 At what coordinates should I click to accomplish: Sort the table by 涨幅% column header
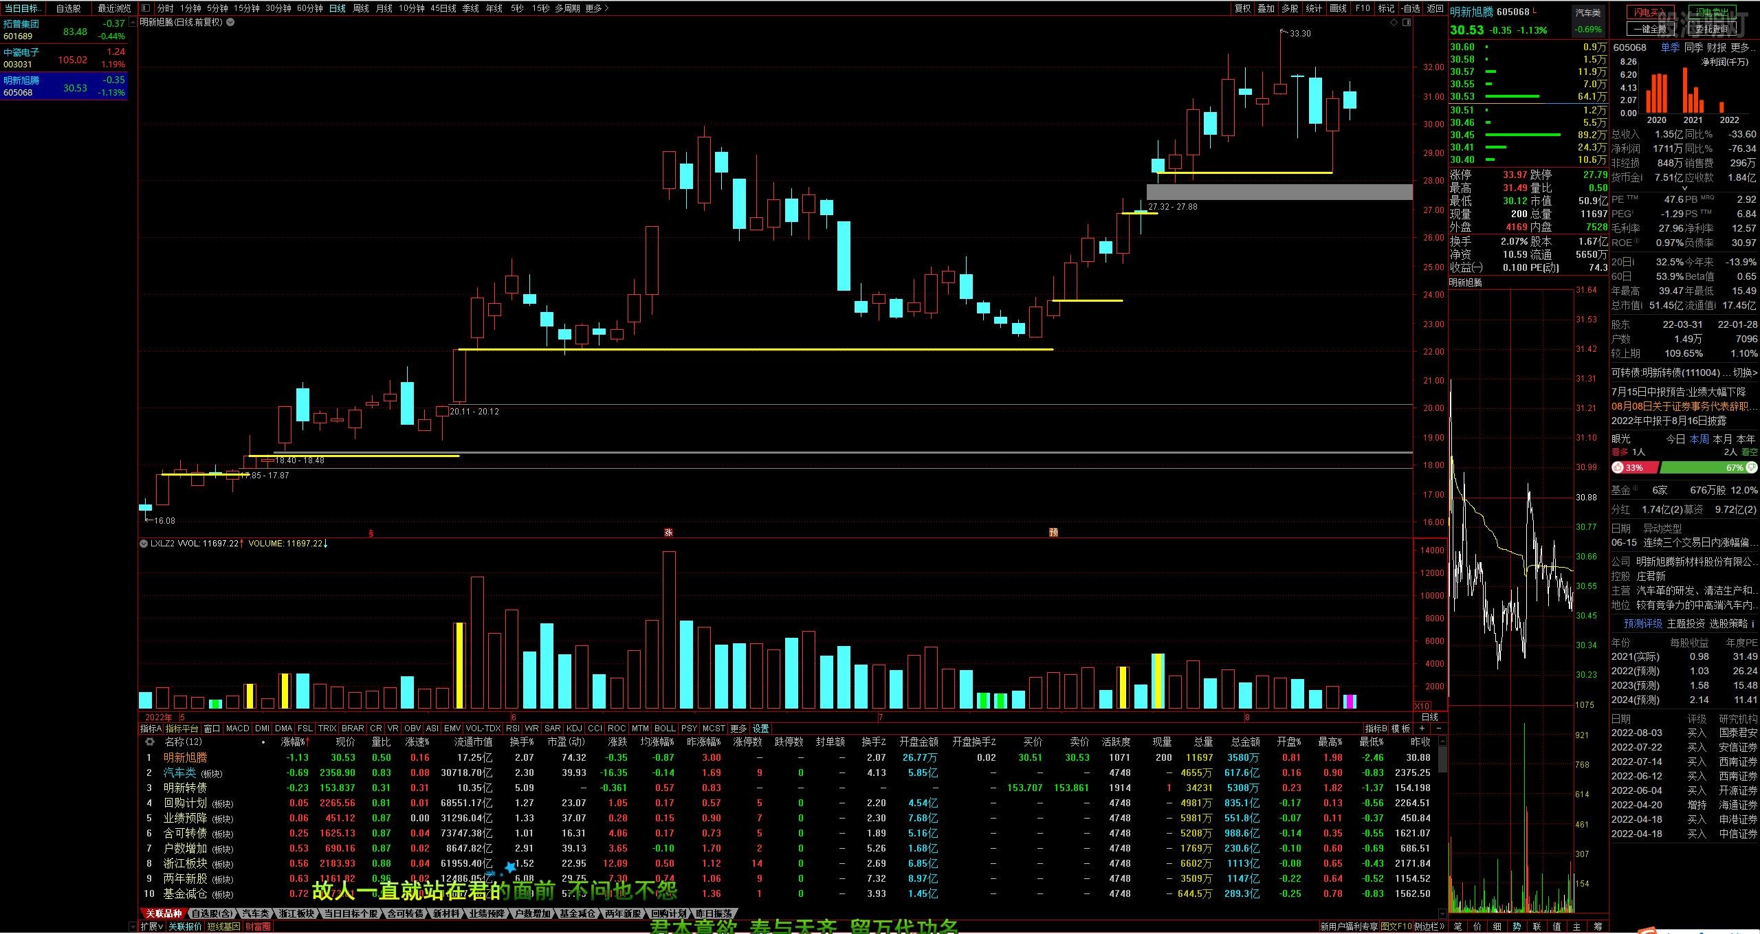[294, 742]
